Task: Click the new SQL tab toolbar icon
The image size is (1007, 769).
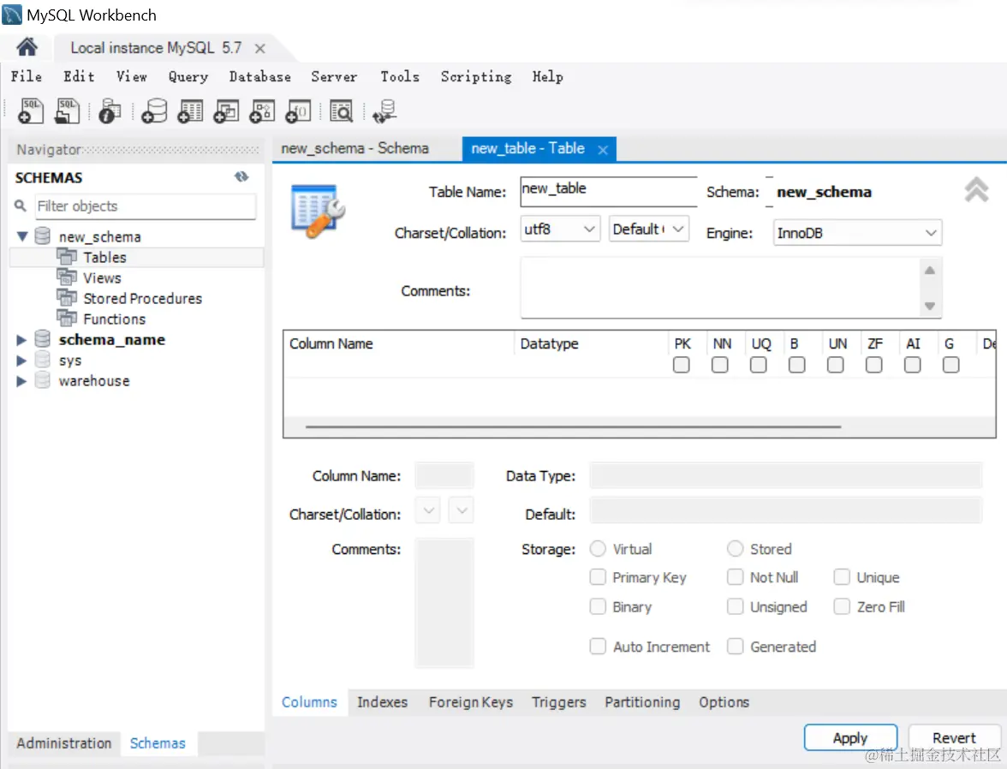Action: click(31, 110)
